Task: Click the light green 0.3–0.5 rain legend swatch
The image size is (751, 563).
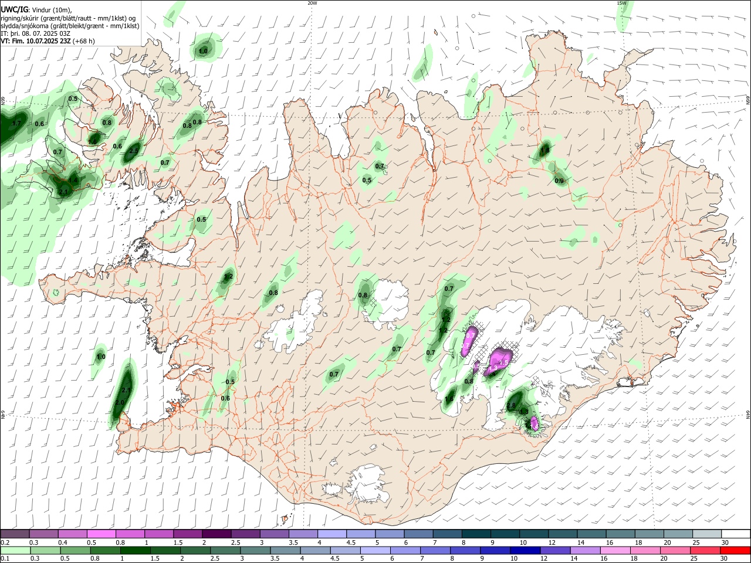Action: coord(45,551)
